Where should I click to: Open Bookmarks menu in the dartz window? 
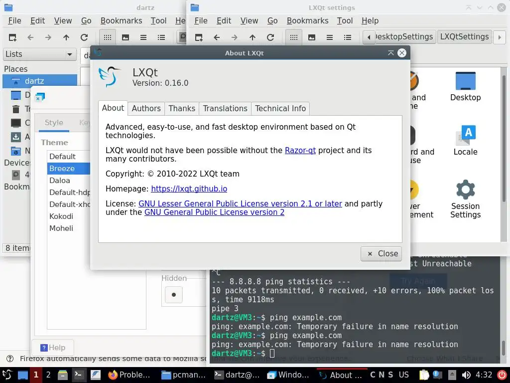(121, 21)
